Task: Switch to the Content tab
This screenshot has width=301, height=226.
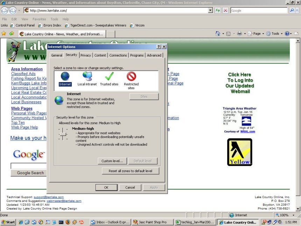Action: click(x=100, y=55)
